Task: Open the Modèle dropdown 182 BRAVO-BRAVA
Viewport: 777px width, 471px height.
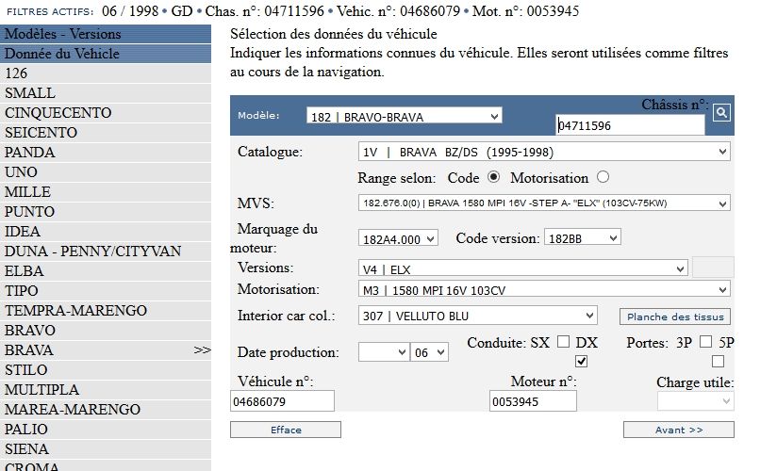Action: (404, 117)
